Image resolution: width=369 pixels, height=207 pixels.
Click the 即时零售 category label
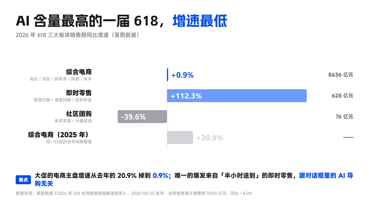[79, 93]
